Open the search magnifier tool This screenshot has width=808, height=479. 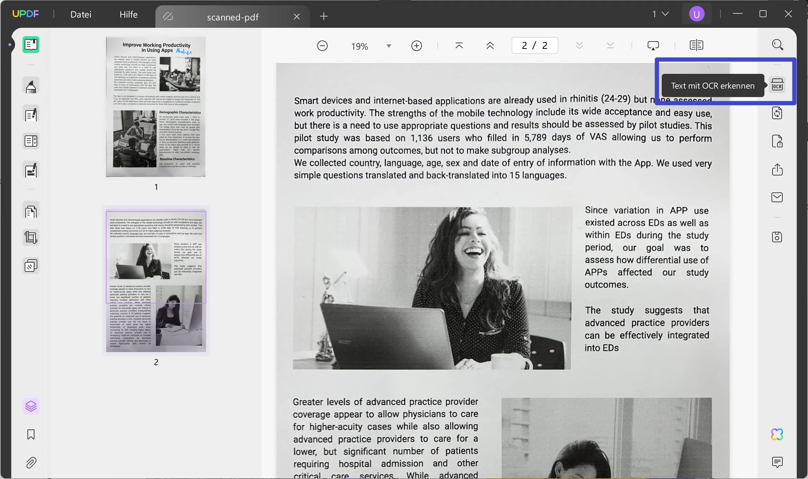coord(777,45)
